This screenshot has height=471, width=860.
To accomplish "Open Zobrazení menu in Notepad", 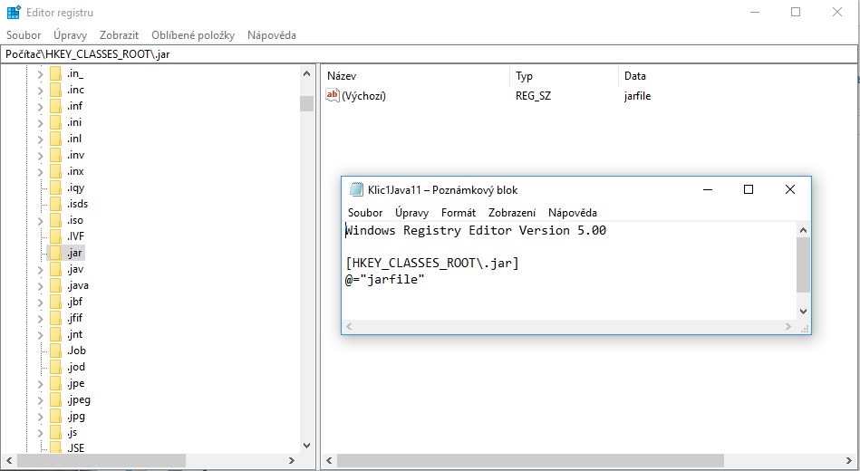I will point(512,213).
